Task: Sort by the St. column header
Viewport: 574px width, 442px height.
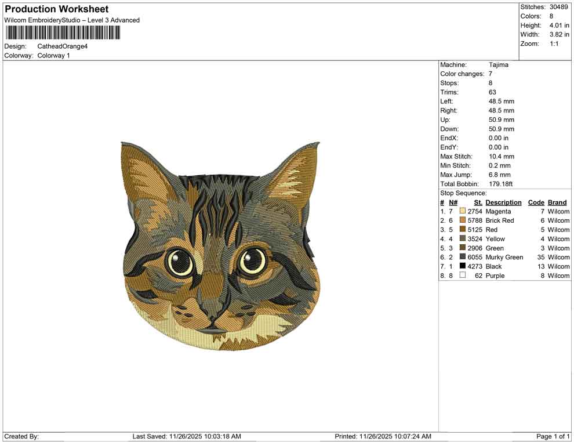Action: click(x=477, y=202)
